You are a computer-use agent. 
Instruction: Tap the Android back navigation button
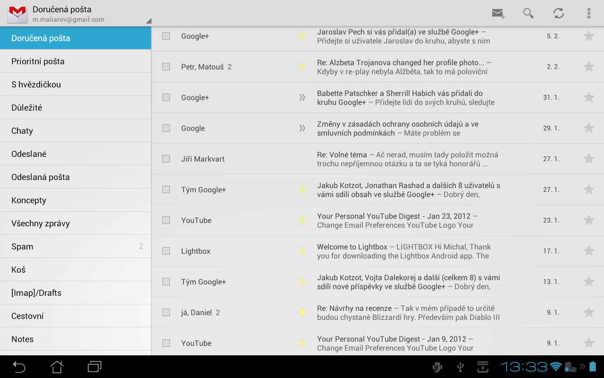[x=19, y=367]
